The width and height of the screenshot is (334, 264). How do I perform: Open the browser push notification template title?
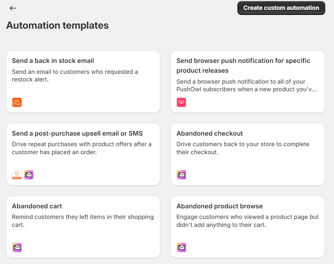coord(243,65)
